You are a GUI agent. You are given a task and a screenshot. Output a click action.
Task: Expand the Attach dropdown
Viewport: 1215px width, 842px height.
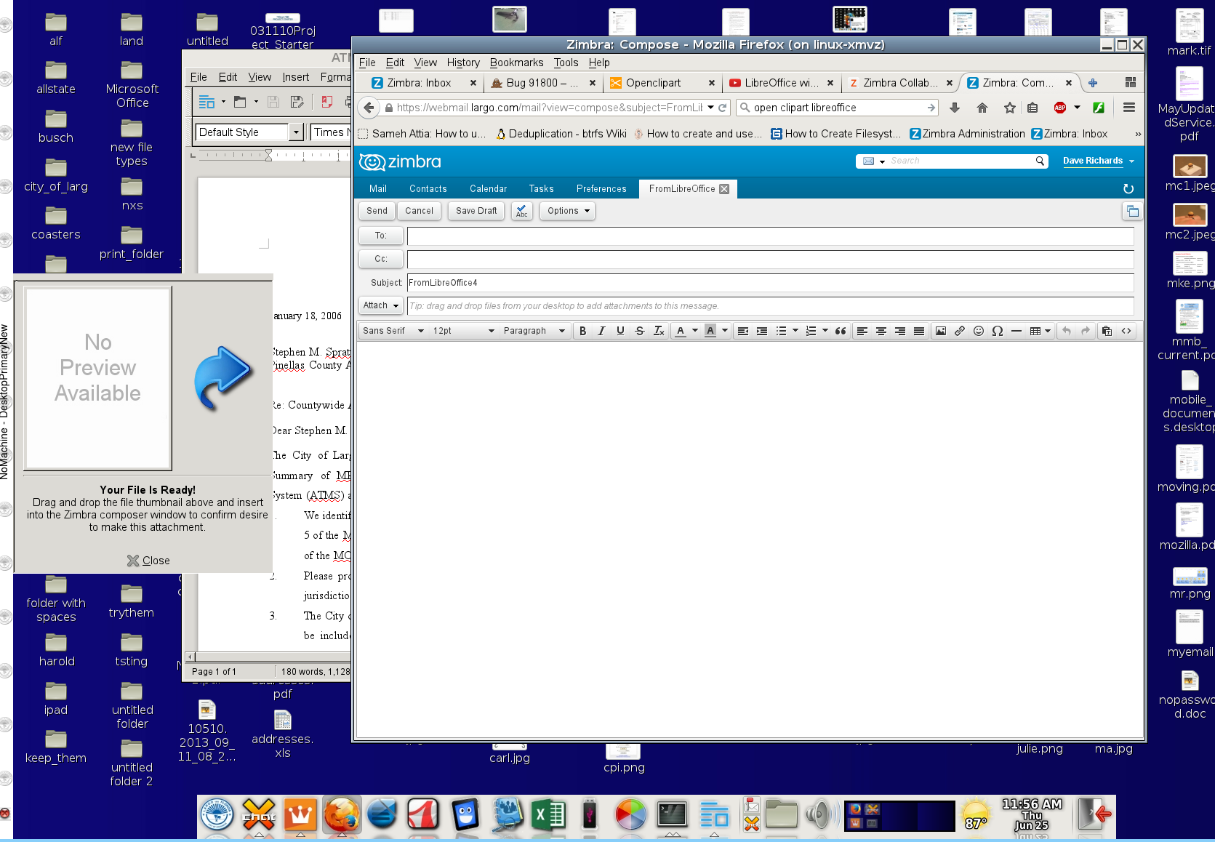tap(380, 305)
